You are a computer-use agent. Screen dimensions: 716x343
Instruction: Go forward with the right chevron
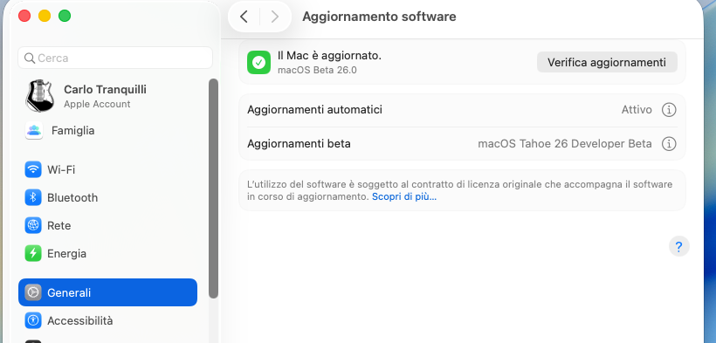coord(275,17)
